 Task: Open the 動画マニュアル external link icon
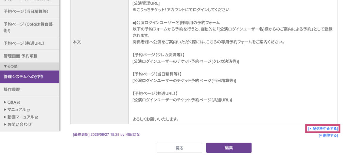click(x=37, y=117)
